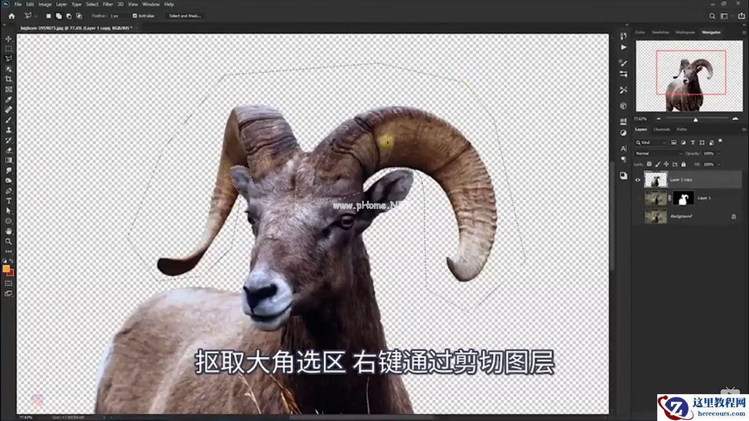Toggle the lock transparent pixels option
The image size is (749, 421).
(649, 164)
